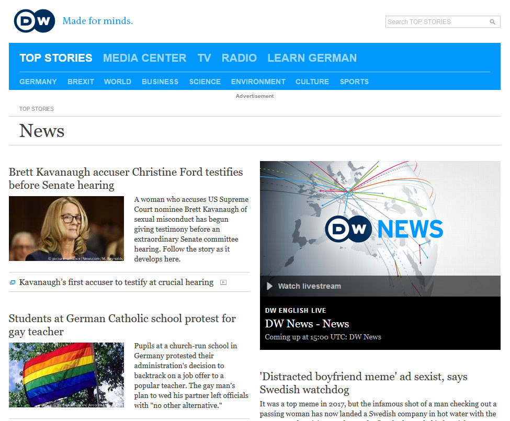Open the 'Distracted boyfriend meme' headline
Image resolution: width=510 pixels, height=421 pixels.
(364, 383)
